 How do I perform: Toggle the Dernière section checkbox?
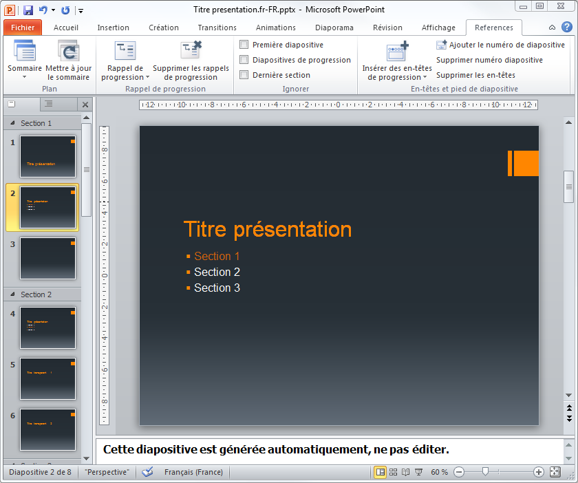(244, 75)
